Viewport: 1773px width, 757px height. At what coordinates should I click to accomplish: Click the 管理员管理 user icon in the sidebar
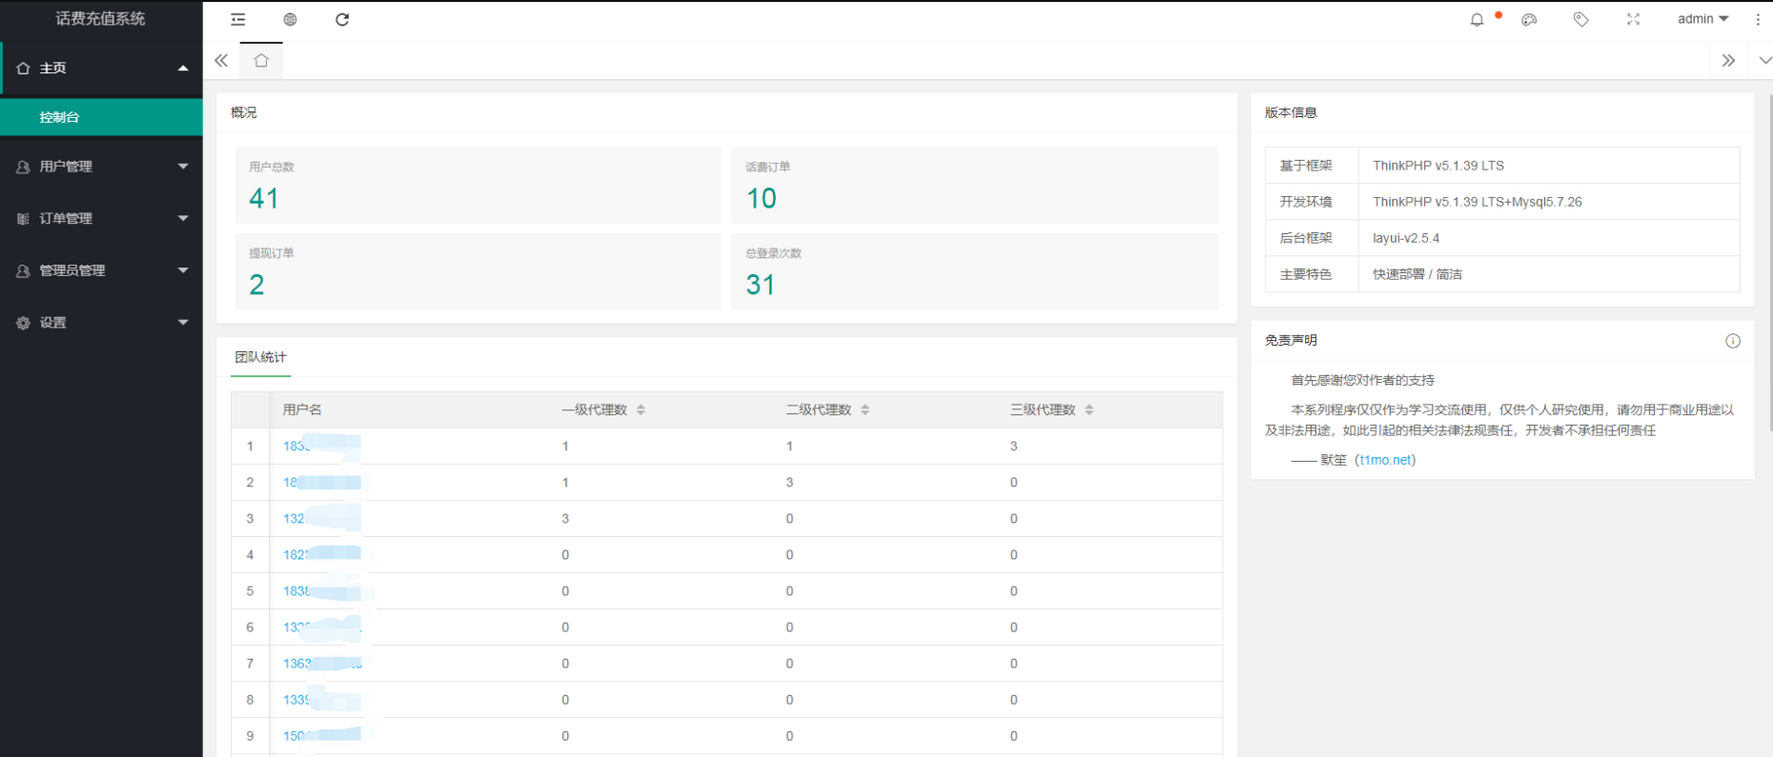tap(23, 271)
